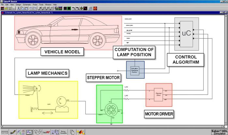Screen dimensions: 228x135
Task: Show the Help menu
Action: click(x=55, y=5)
